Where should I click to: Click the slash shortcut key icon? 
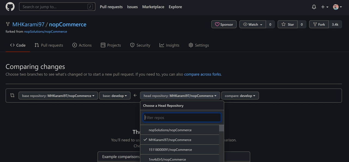[x=90, y=7]
